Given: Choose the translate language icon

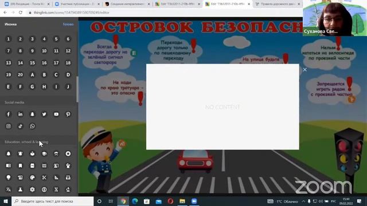Looking at the screenshot, I should 9,189.
